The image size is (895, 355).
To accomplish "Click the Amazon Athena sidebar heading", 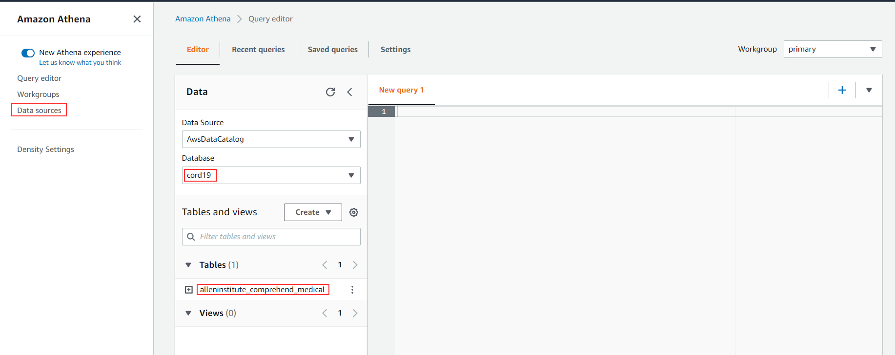I will (54, 19).
